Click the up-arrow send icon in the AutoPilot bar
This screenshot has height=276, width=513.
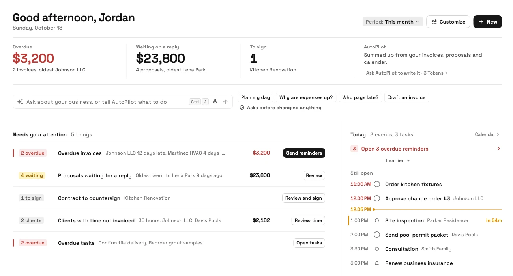pyautogui.click(x=225, y=102)
